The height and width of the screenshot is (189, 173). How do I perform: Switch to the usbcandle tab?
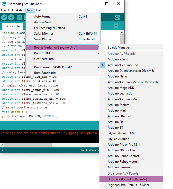coord(12,26)
